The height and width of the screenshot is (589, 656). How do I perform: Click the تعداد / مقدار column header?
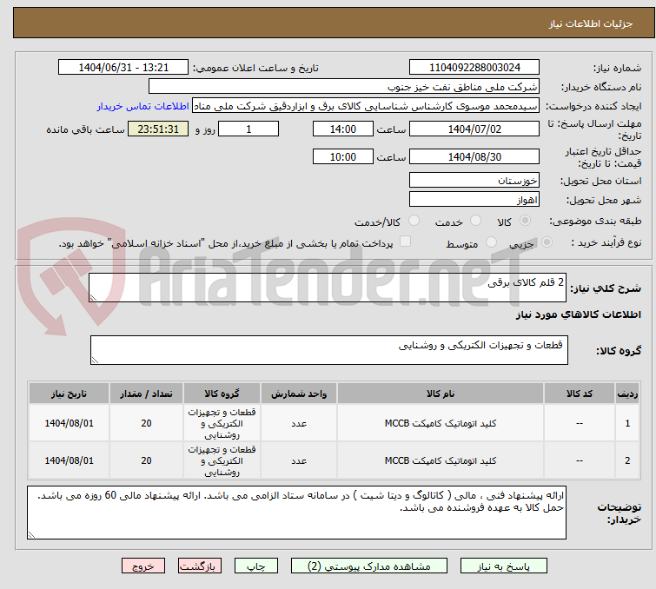point(146,394)
